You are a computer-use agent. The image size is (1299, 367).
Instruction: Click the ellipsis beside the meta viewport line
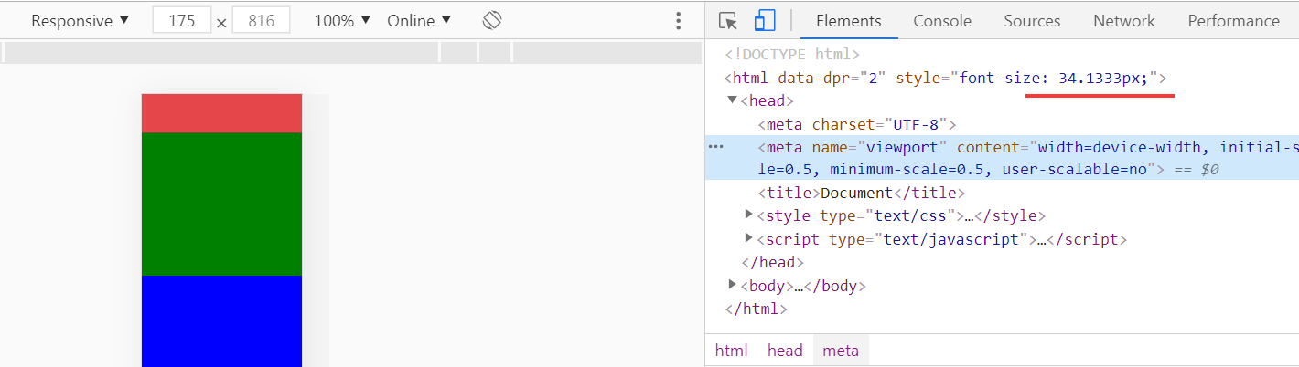click(716, 147)
